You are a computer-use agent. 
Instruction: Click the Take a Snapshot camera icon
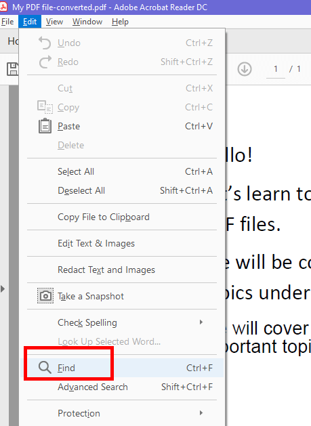pyautogui.click(x=45, y=296)
